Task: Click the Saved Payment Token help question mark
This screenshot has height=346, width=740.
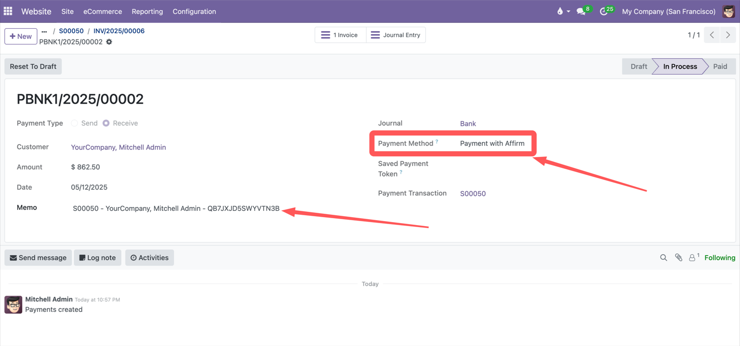Action: (x=401, y=172)
